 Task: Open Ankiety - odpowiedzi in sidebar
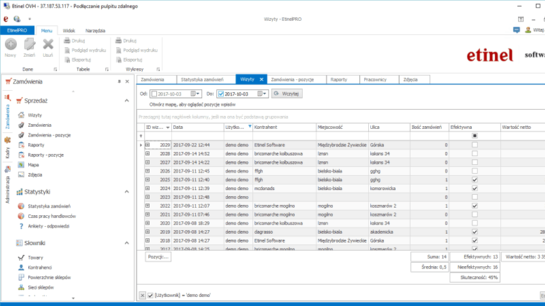pyautogui.click(x=50, y=226)
